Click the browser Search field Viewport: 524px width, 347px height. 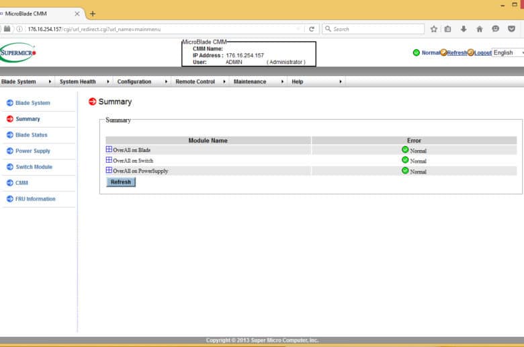pyautogui.click(x=374, y=29)
